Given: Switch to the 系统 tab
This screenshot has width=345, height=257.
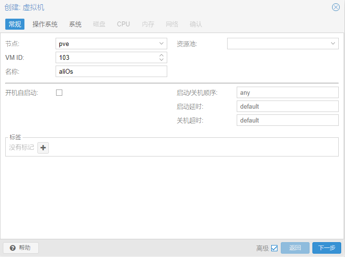Looking at the screenshot, I should (x=75, y=24).
